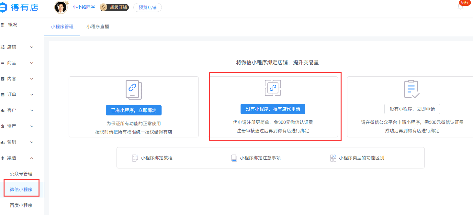Screen dimensions: 473x215
Task: Click the 预览店铺 button
Action: pyautogui.click(x=148, y=7)
